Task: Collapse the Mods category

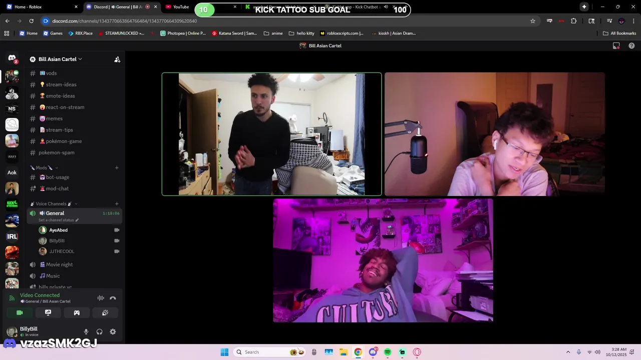Action: [44, 167]
